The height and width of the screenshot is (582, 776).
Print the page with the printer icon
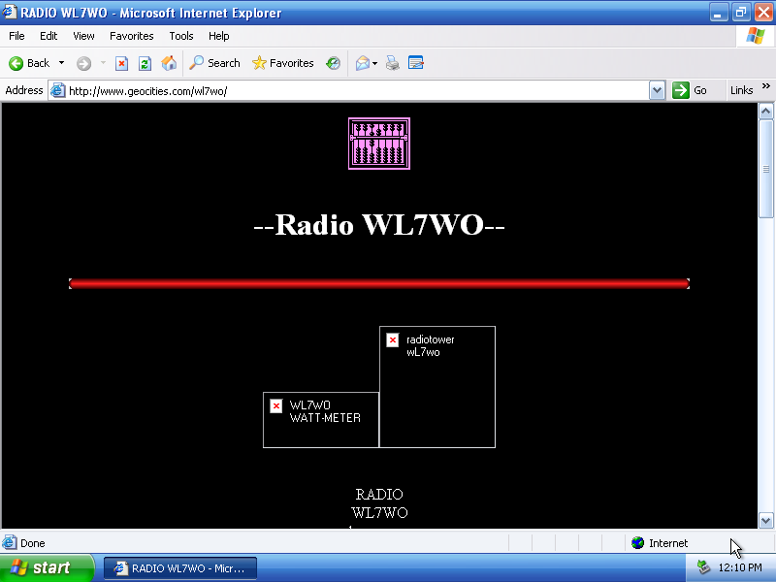click(393, 63)
